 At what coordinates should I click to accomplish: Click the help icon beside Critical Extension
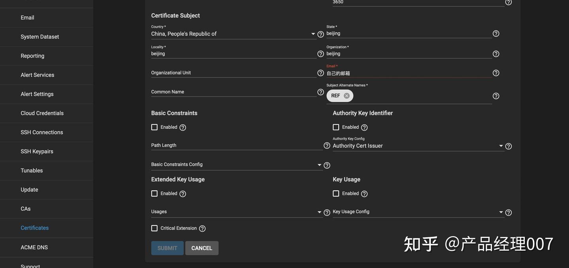pyautogui.click(x=202, y=229)
